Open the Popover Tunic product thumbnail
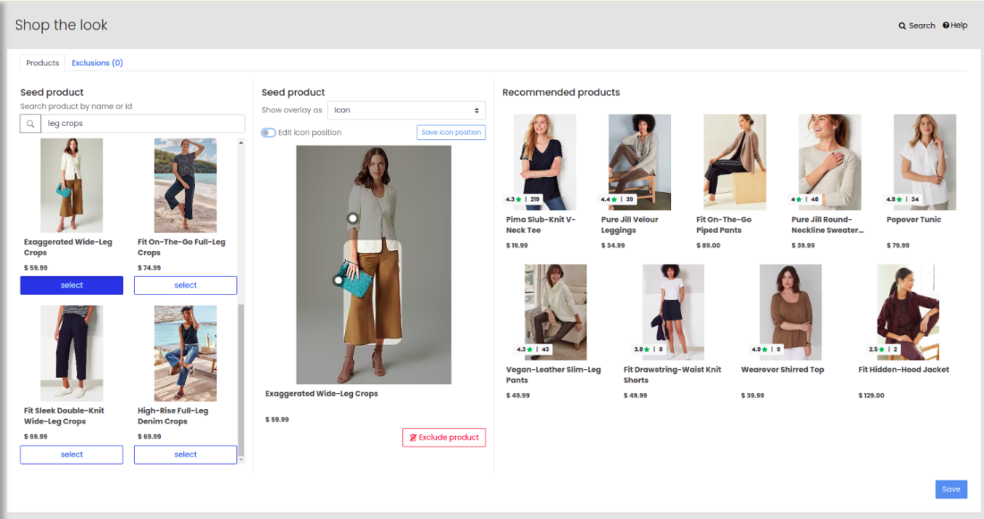This screenshot has width=984, height=519. [x=924, y=149]
